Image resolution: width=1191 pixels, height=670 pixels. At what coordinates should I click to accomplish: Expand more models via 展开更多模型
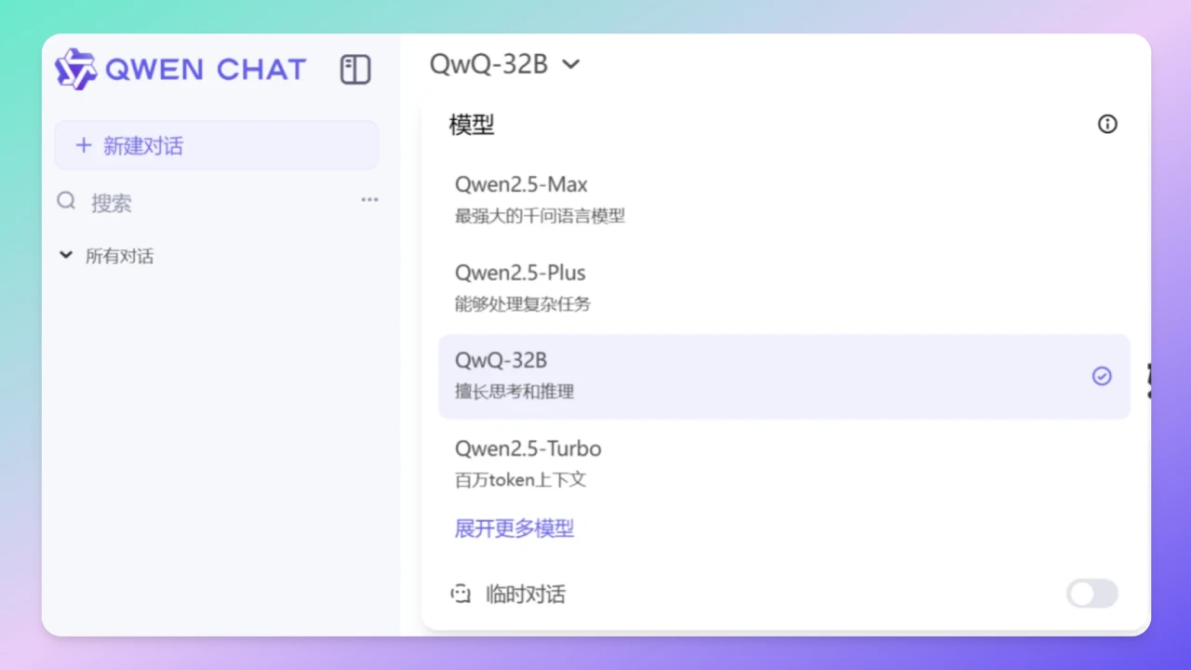[x=515, y=529]
